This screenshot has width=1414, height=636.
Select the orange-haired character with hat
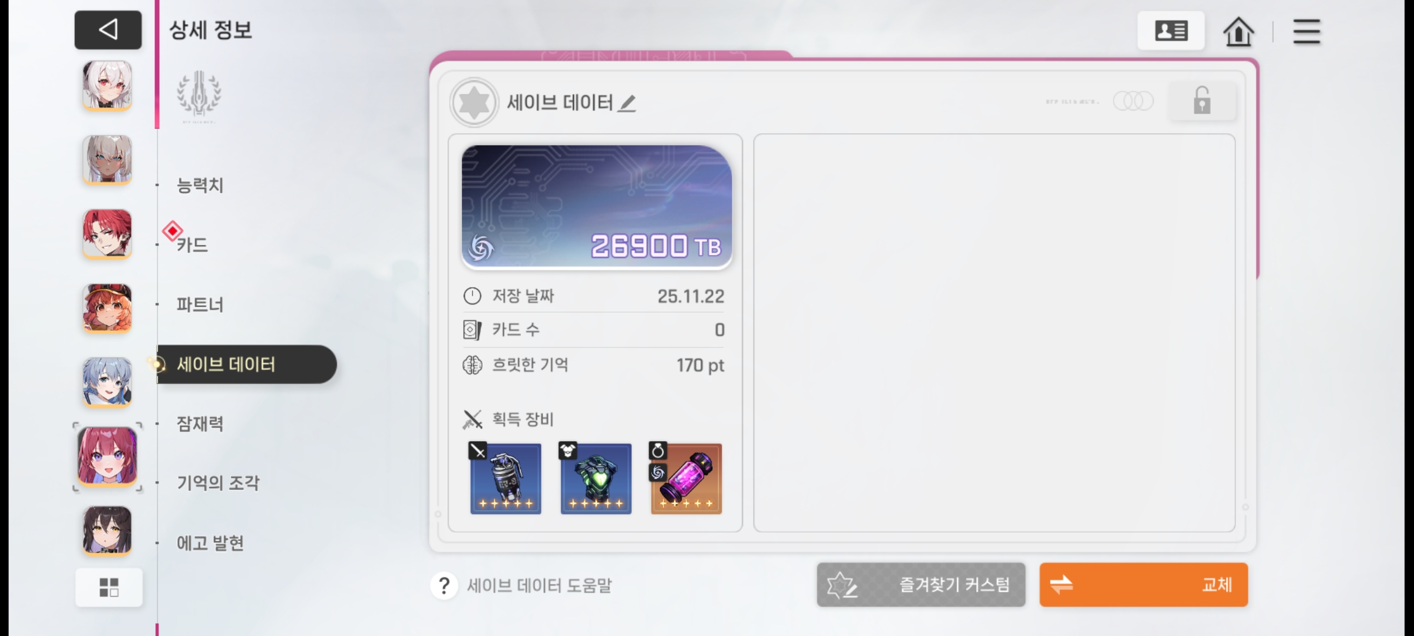click(x=107, y=308)
